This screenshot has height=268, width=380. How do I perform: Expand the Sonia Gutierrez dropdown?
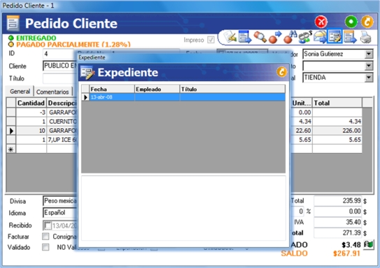coord(369,54)
